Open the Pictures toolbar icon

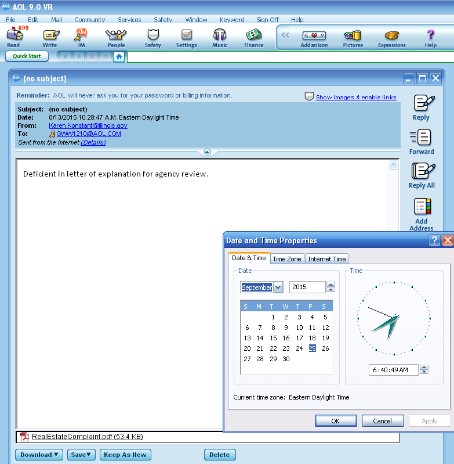[x=353, y=38]
